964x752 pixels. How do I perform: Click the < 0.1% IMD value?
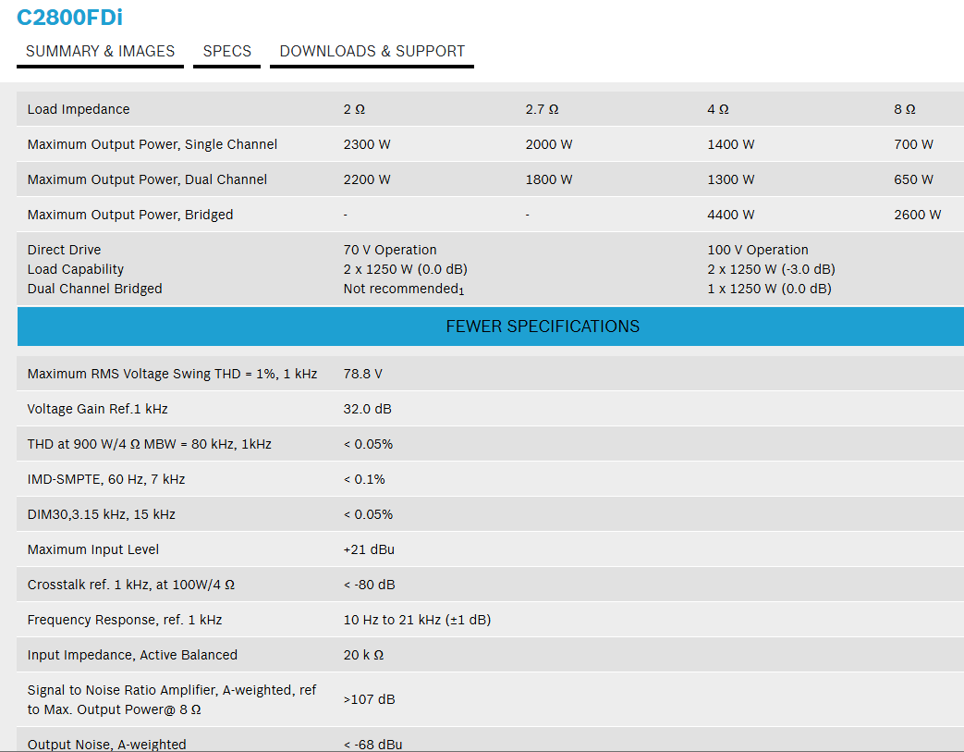pos(364,479)
